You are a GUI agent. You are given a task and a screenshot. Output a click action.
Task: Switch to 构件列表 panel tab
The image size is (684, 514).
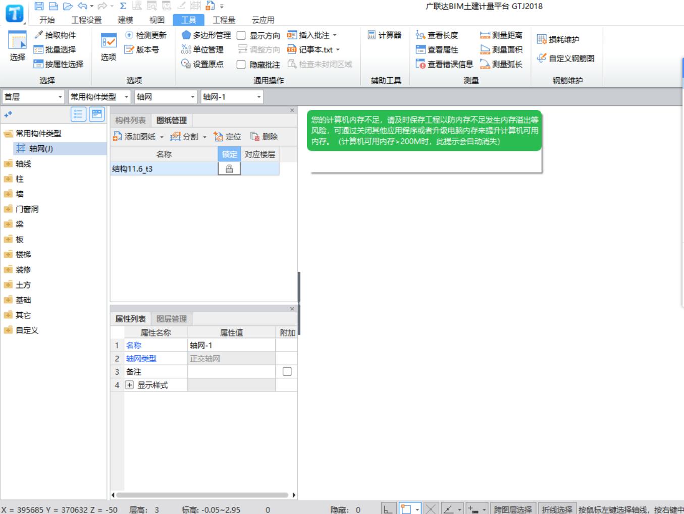(130, 120)
